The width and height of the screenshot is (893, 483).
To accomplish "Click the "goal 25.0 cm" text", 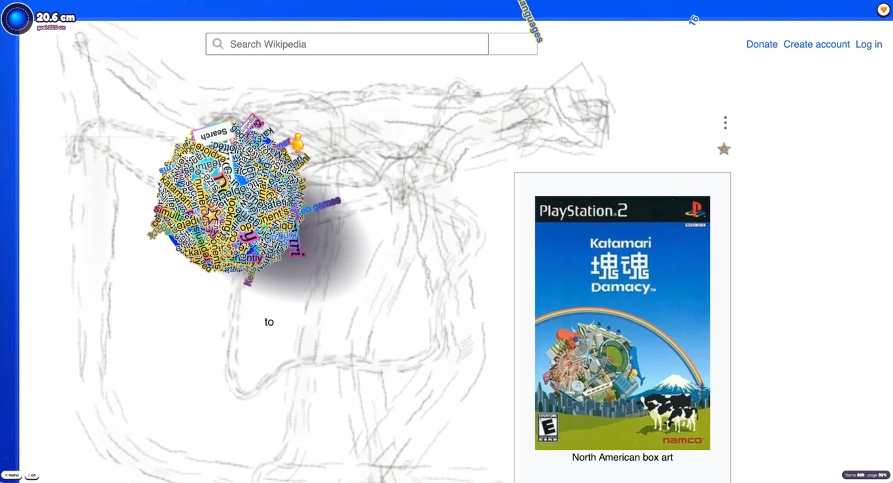I will [51, 27].
